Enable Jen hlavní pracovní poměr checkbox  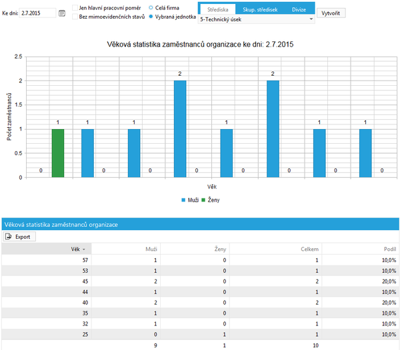coord(75,7)
